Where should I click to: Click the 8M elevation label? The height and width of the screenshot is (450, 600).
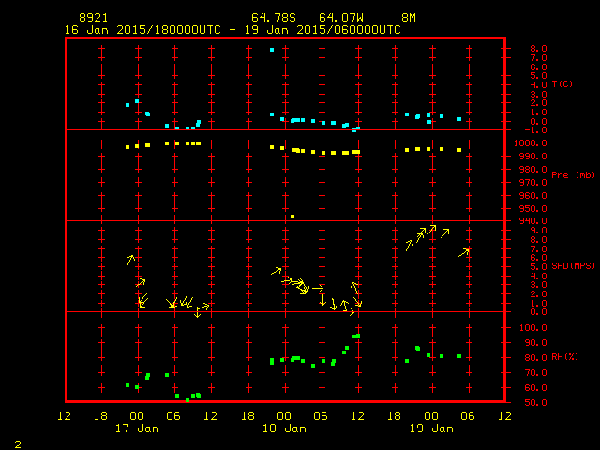(409, 18)
